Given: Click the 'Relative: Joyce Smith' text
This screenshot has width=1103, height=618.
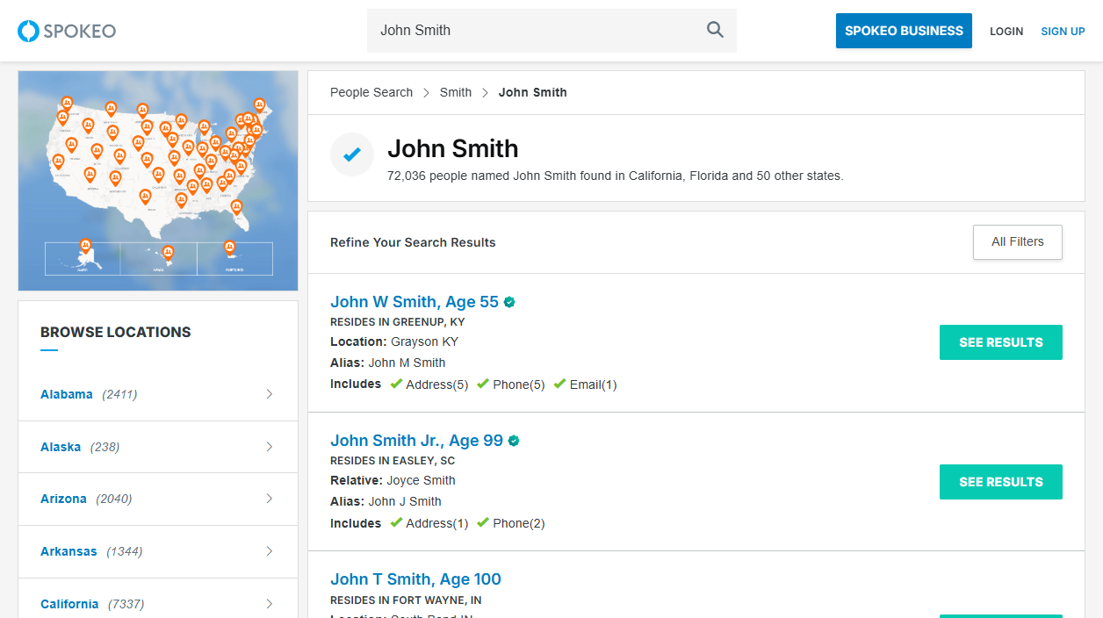Looking at the screenshot, I should [x=393, y=480].
